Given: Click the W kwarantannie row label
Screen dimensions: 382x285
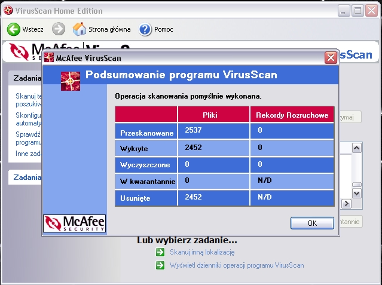Looking at the screenshot, I should tap(146, 181).
